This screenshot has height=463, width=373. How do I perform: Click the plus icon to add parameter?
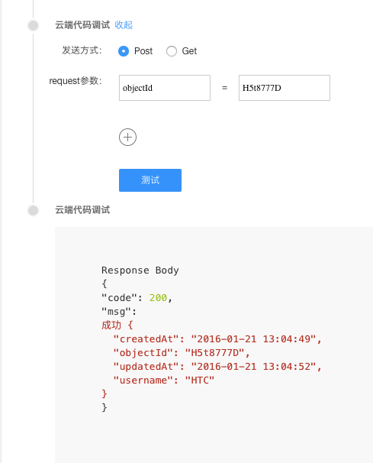(x=127, y=138)
